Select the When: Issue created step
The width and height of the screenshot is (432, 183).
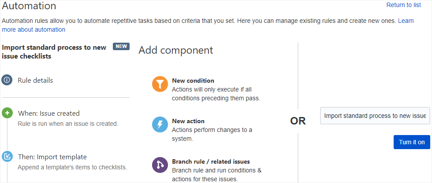pos(49,113)
